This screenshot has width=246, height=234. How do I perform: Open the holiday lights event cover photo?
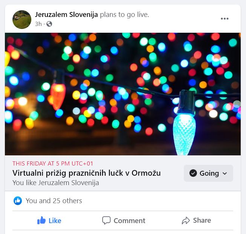pos(123,94)
